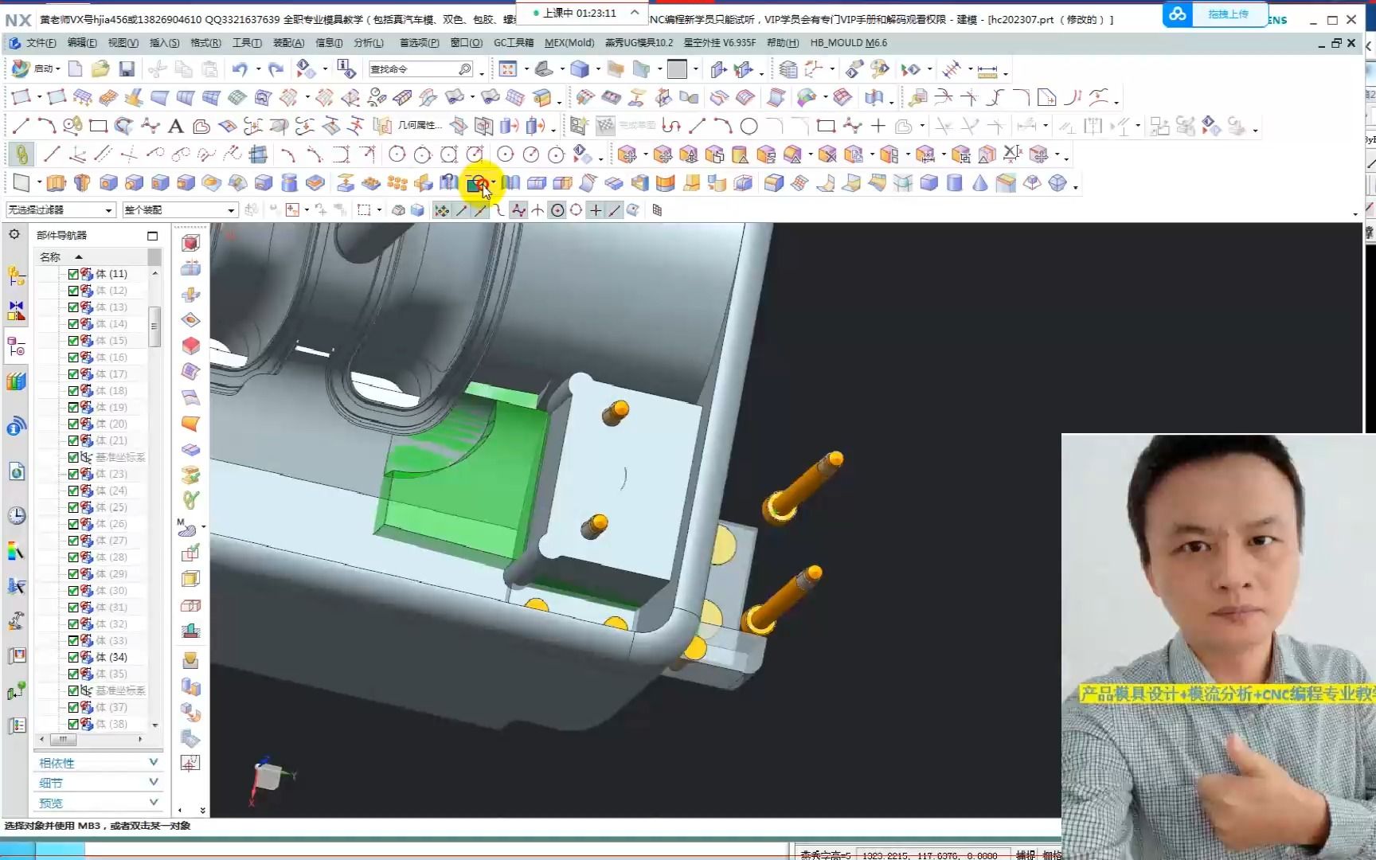Maximize the 部件导航器 panel
The height and width of the screenshot is (860, 1376).
(152, 236)
